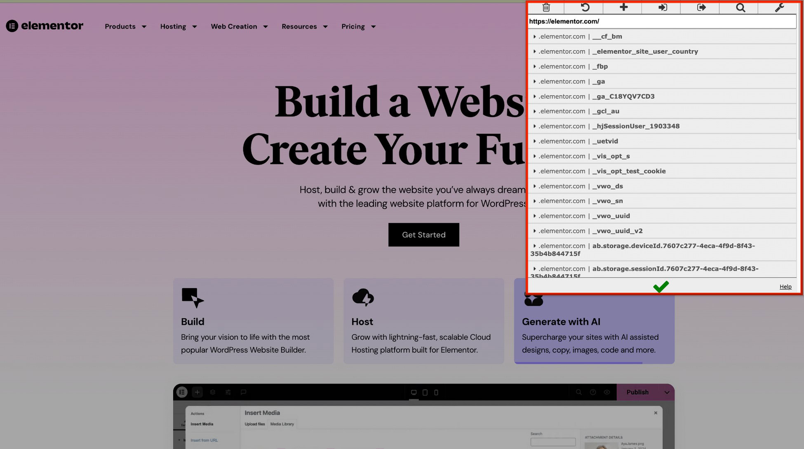Viewport: 804px width, 449px height.
Task: Click the Publish button in editor preview
Action: pyautogui.click(x=637, y=392)
